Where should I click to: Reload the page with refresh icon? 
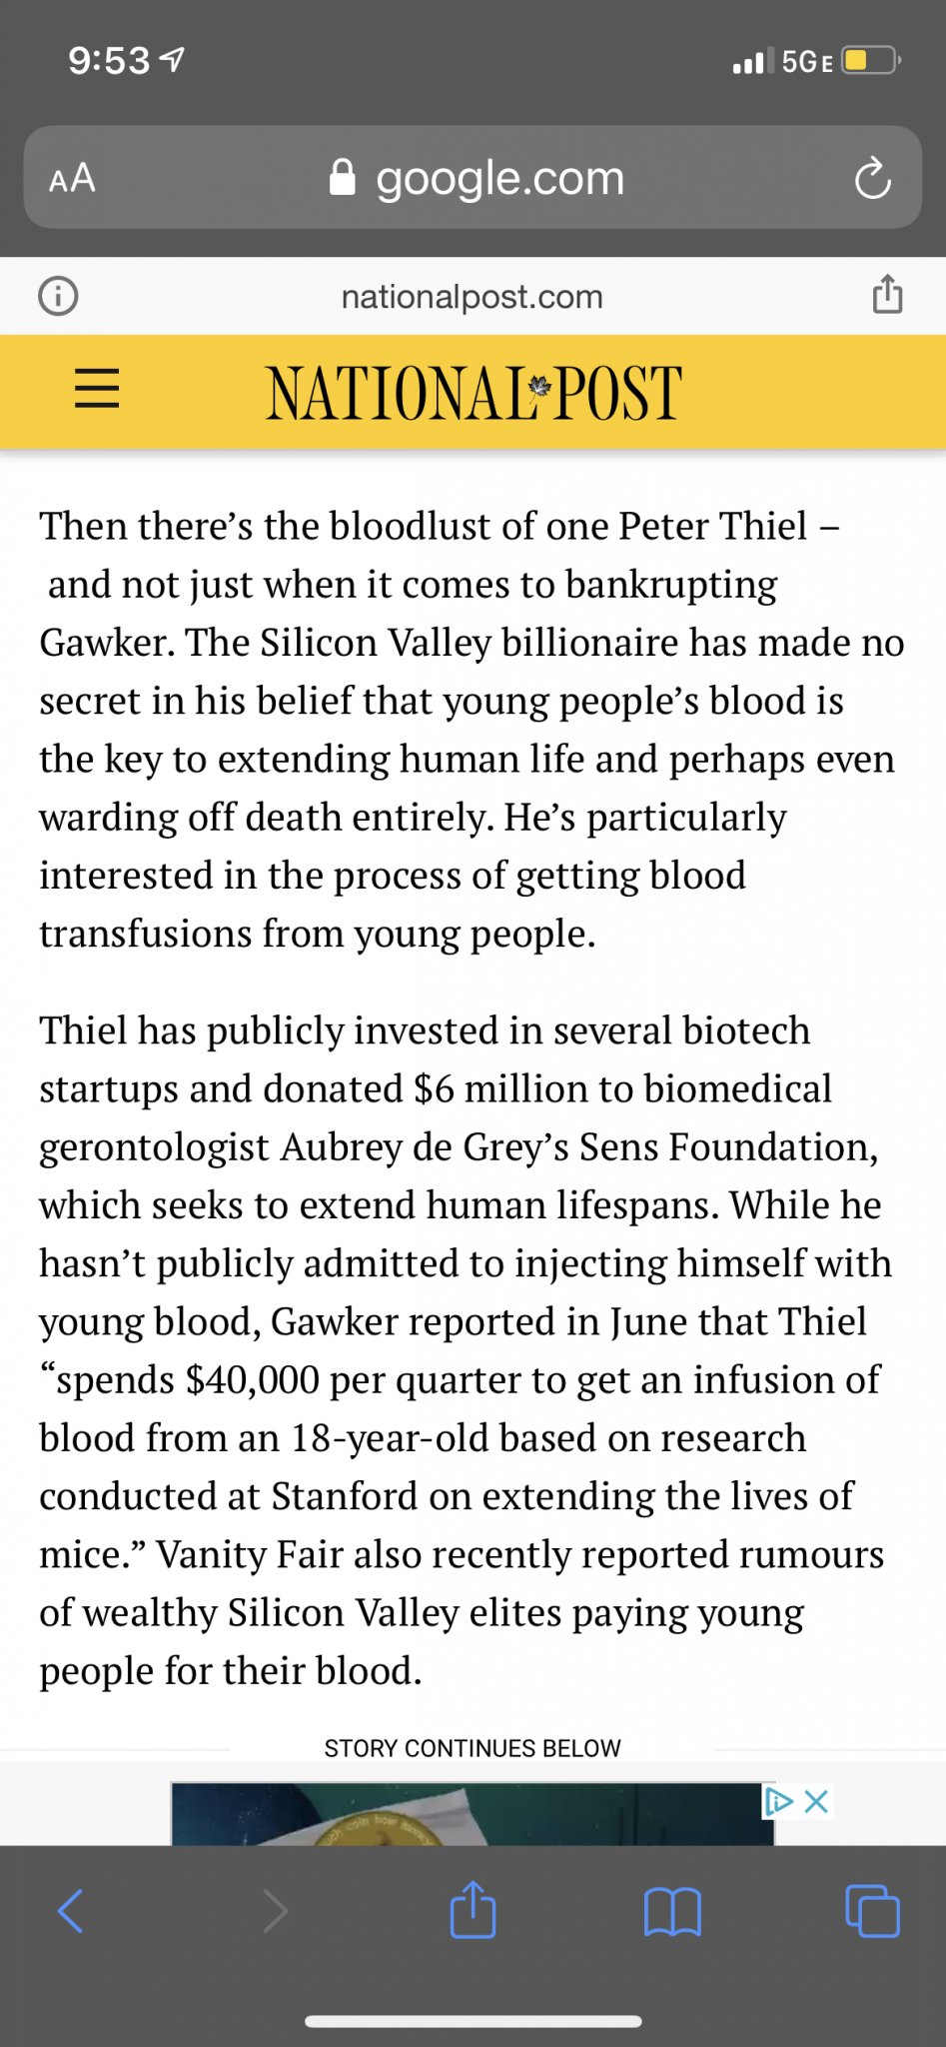tap(872, 178)
